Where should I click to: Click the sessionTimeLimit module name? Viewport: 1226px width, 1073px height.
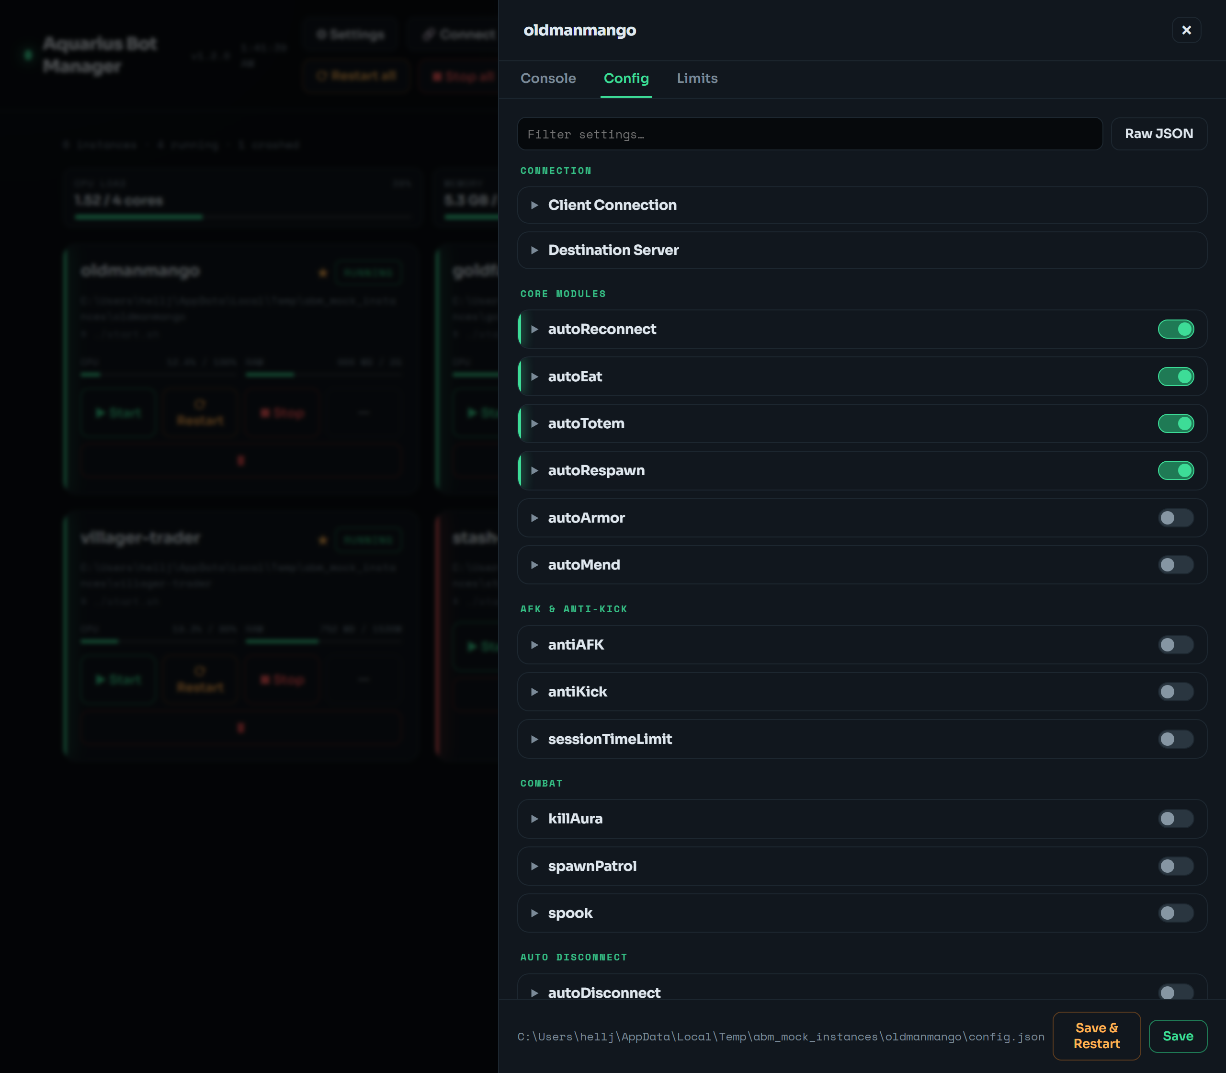click(x=610, y=740)
